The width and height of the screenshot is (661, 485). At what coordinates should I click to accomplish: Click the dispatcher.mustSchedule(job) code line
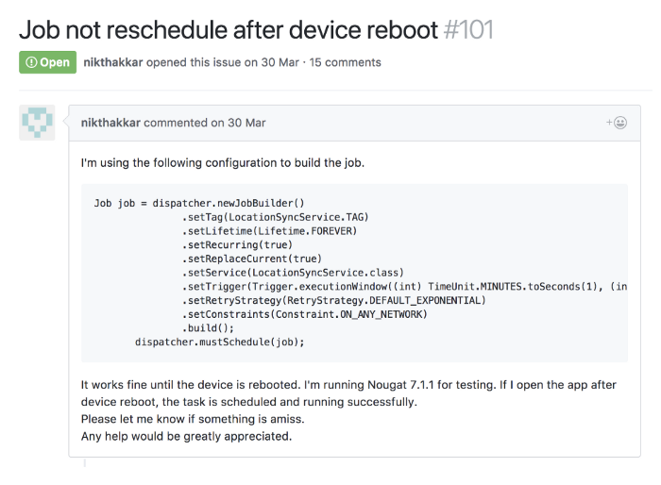coord(220,342)
